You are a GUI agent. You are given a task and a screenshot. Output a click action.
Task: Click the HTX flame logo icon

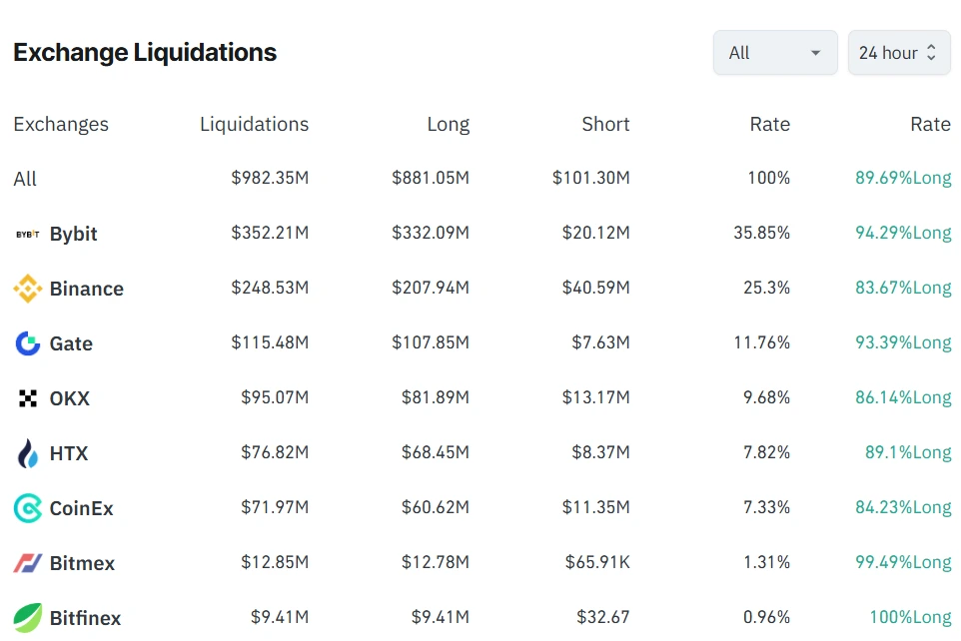point(27,453)
